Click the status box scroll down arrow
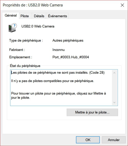 pos(114,102)
